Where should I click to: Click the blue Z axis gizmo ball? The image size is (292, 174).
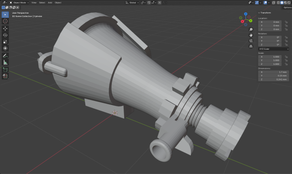pyautogui.click(x=245, y=14)
